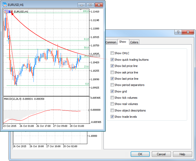Minimize the EURUSD,H1 chart window
Screen dimensions: 196x161
(82, 5)
